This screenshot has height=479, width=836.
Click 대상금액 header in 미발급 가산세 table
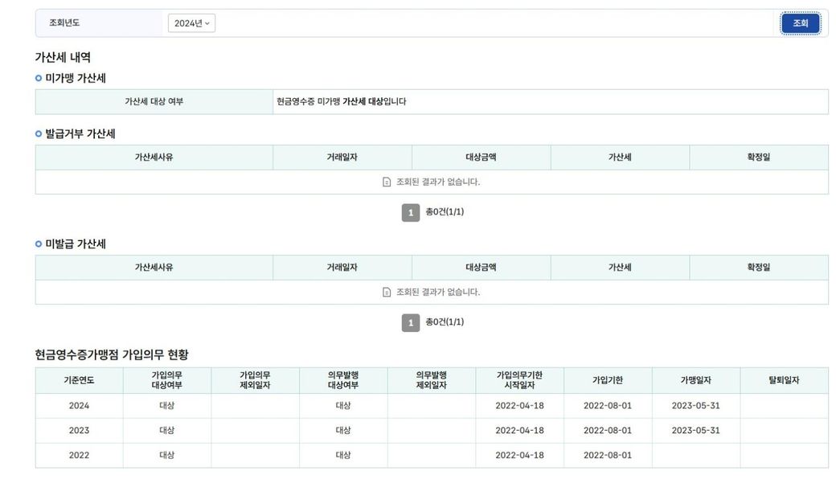[x=481, y=268]
